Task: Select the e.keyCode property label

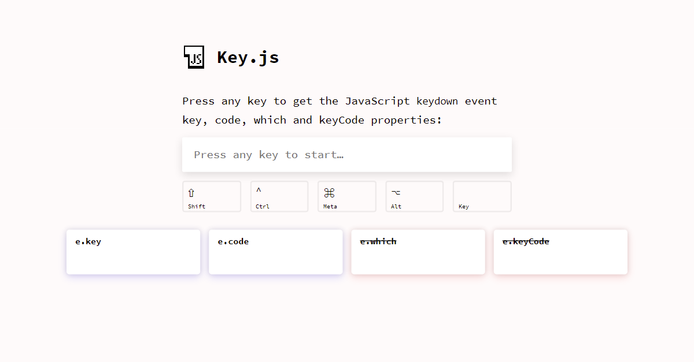Action: click(526, 241)
